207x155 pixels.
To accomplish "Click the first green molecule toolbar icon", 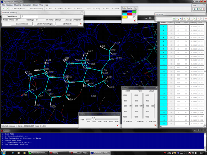I will (3, 9).
